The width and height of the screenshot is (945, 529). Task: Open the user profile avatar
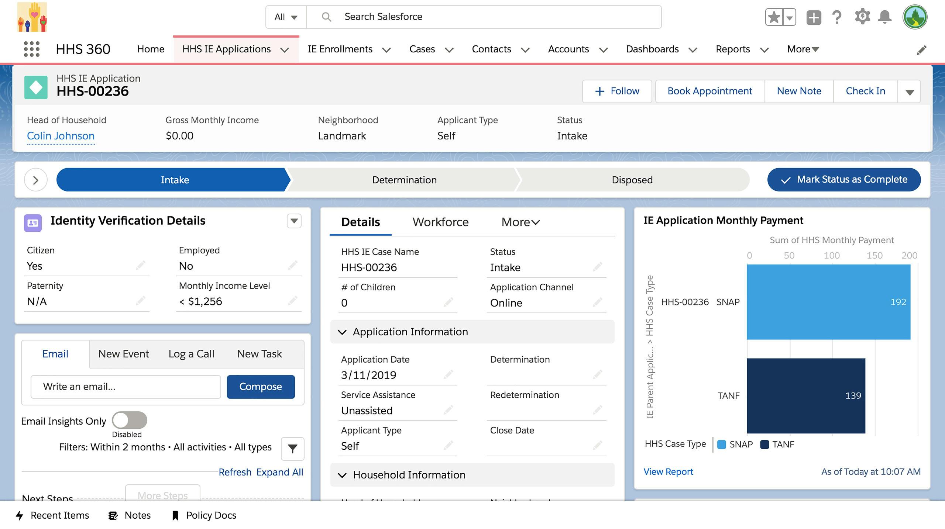point(915,17)
